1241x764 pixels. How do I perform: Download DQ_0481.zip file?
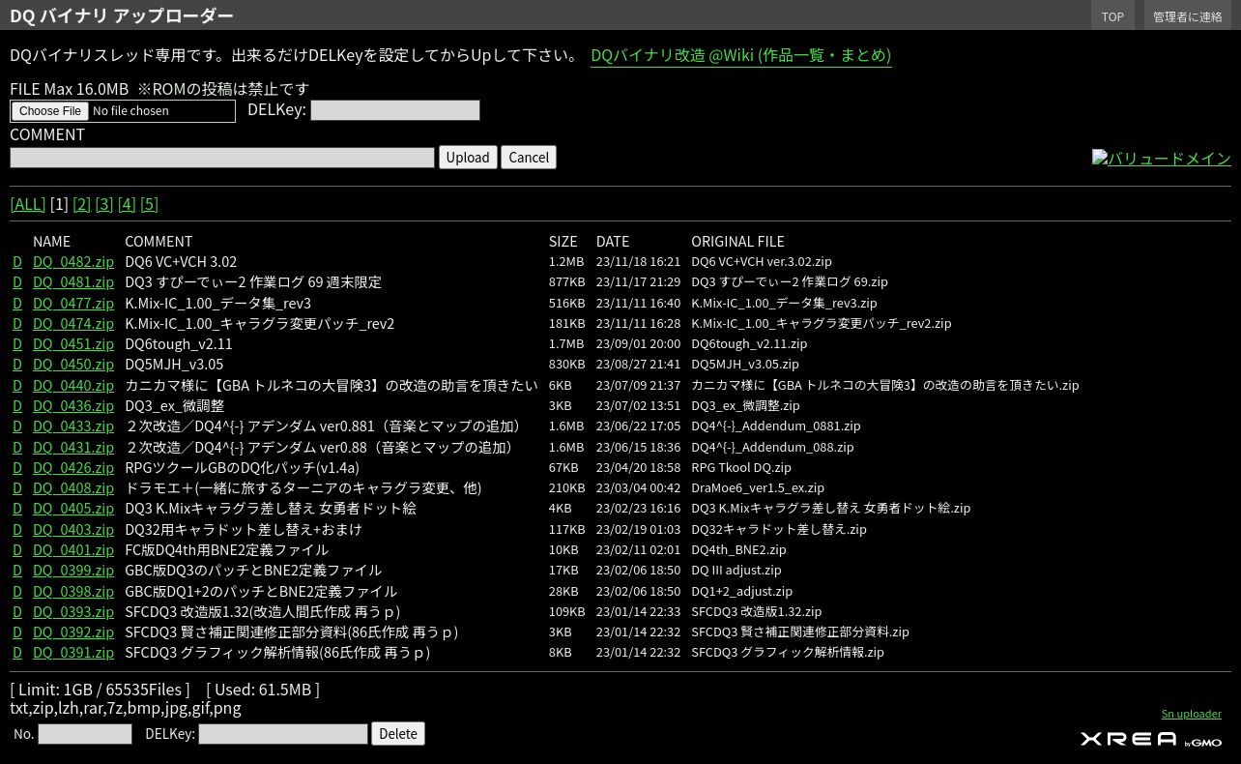(73, 282)
